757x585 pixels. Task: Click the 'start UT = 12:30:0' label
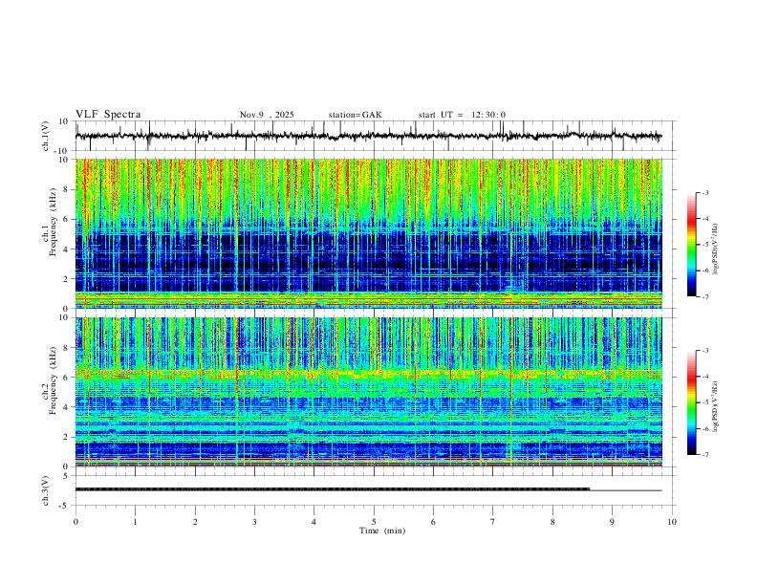462,115
